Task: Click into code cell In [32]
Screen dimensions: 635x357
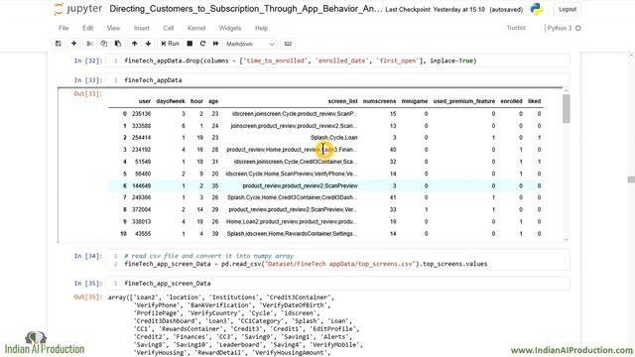Action: [x=337, y=60]
